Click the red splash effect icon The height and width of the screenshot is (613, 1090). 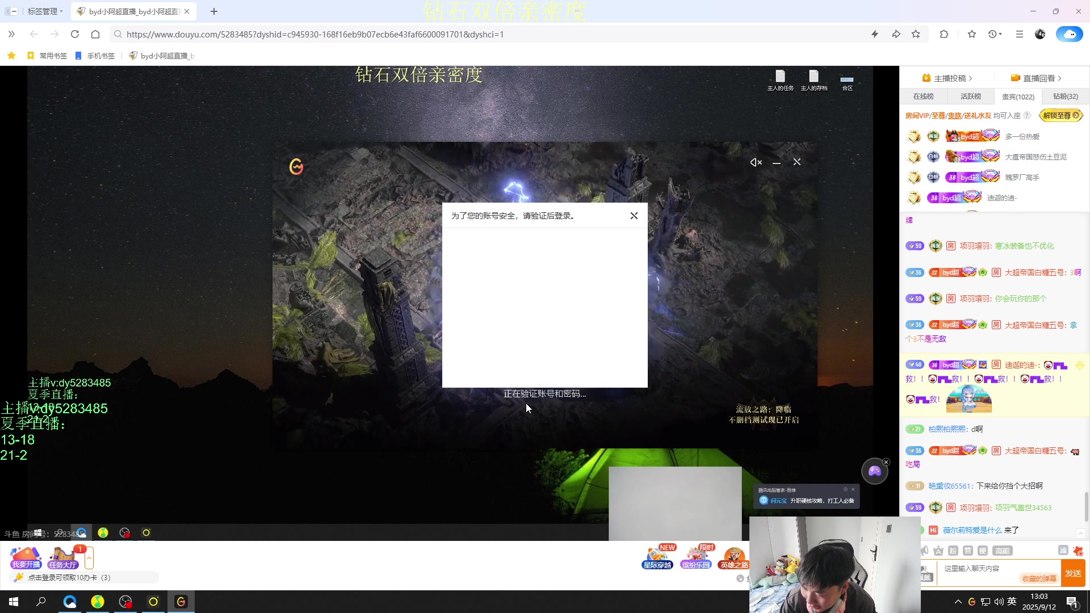click(x=1078, y=551)
